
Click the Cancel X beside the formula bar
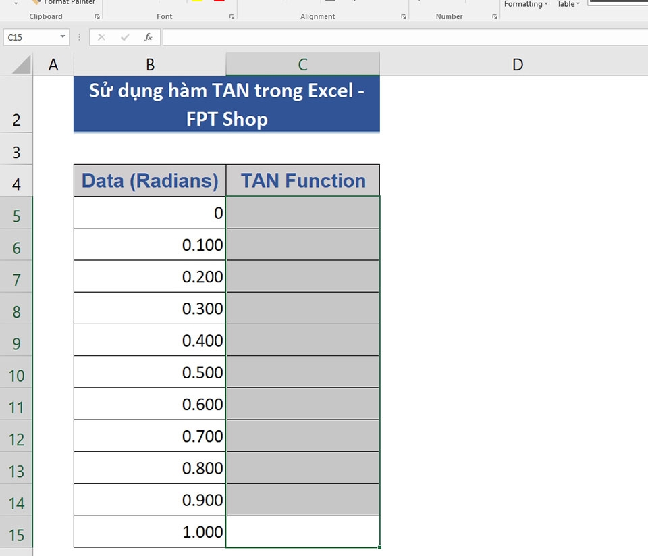[x=101, y=37]
